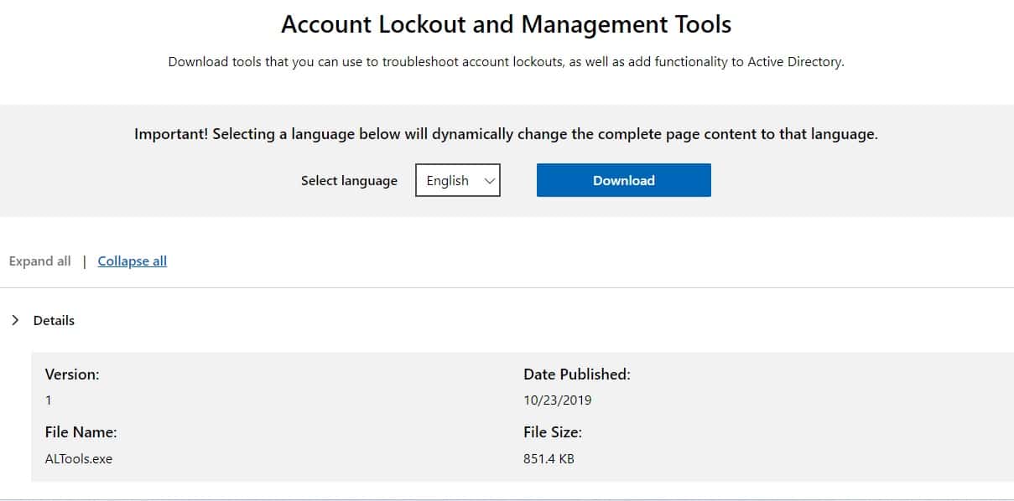This screenshot has width=1014, height=501.
Task: Click the description about troubleshooting account lockouts
Action: 506,62
